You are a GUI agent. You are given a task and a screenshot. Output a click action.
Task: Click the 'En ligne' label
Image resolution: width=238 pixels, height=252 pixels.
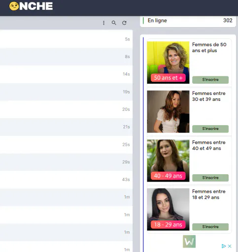click(157, 21)
